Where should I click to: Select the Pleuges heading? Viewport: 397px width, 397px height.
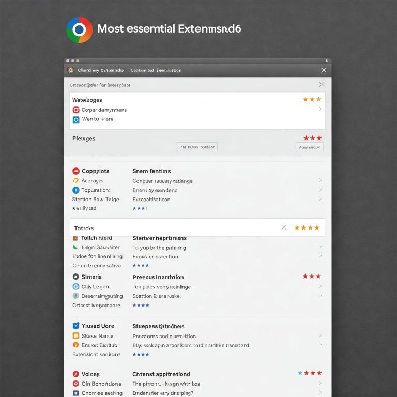pyautogui.click(x=84, y=138)
